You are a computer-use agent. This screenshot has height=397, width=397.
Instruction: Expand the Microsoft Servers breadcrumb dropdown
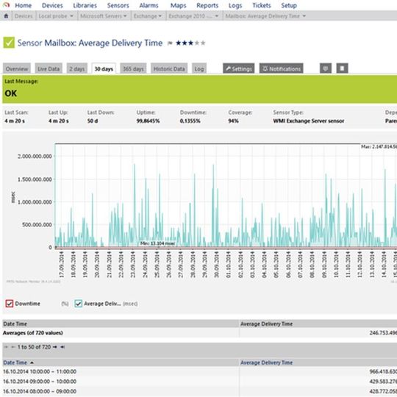click(x=125, y=16)
